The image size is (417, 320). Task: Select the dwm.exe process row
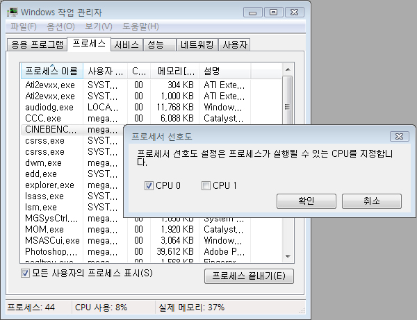tap(72, 163)
